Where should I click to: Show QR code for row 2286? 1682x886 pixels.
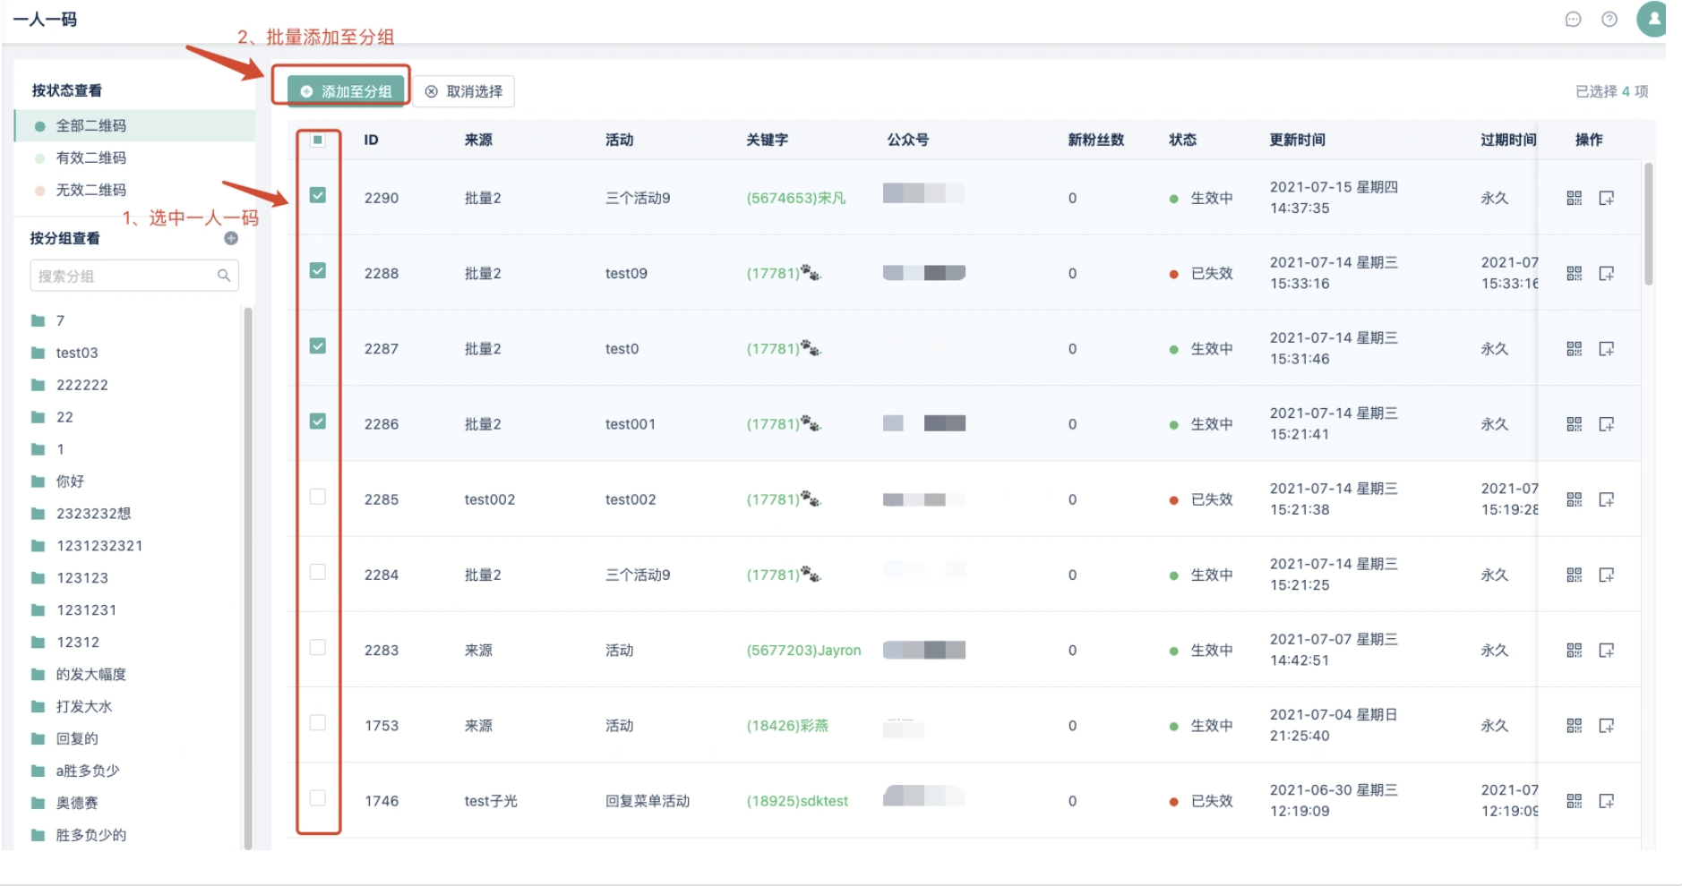1574,423
